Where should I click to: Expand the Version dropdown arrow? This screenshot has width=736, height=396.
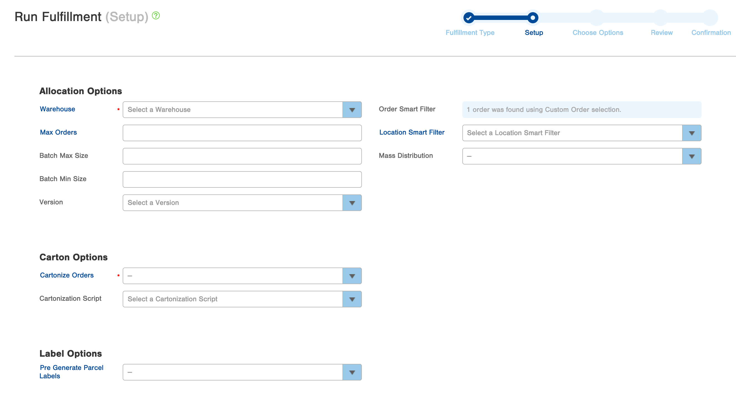[x=352, y=203]
